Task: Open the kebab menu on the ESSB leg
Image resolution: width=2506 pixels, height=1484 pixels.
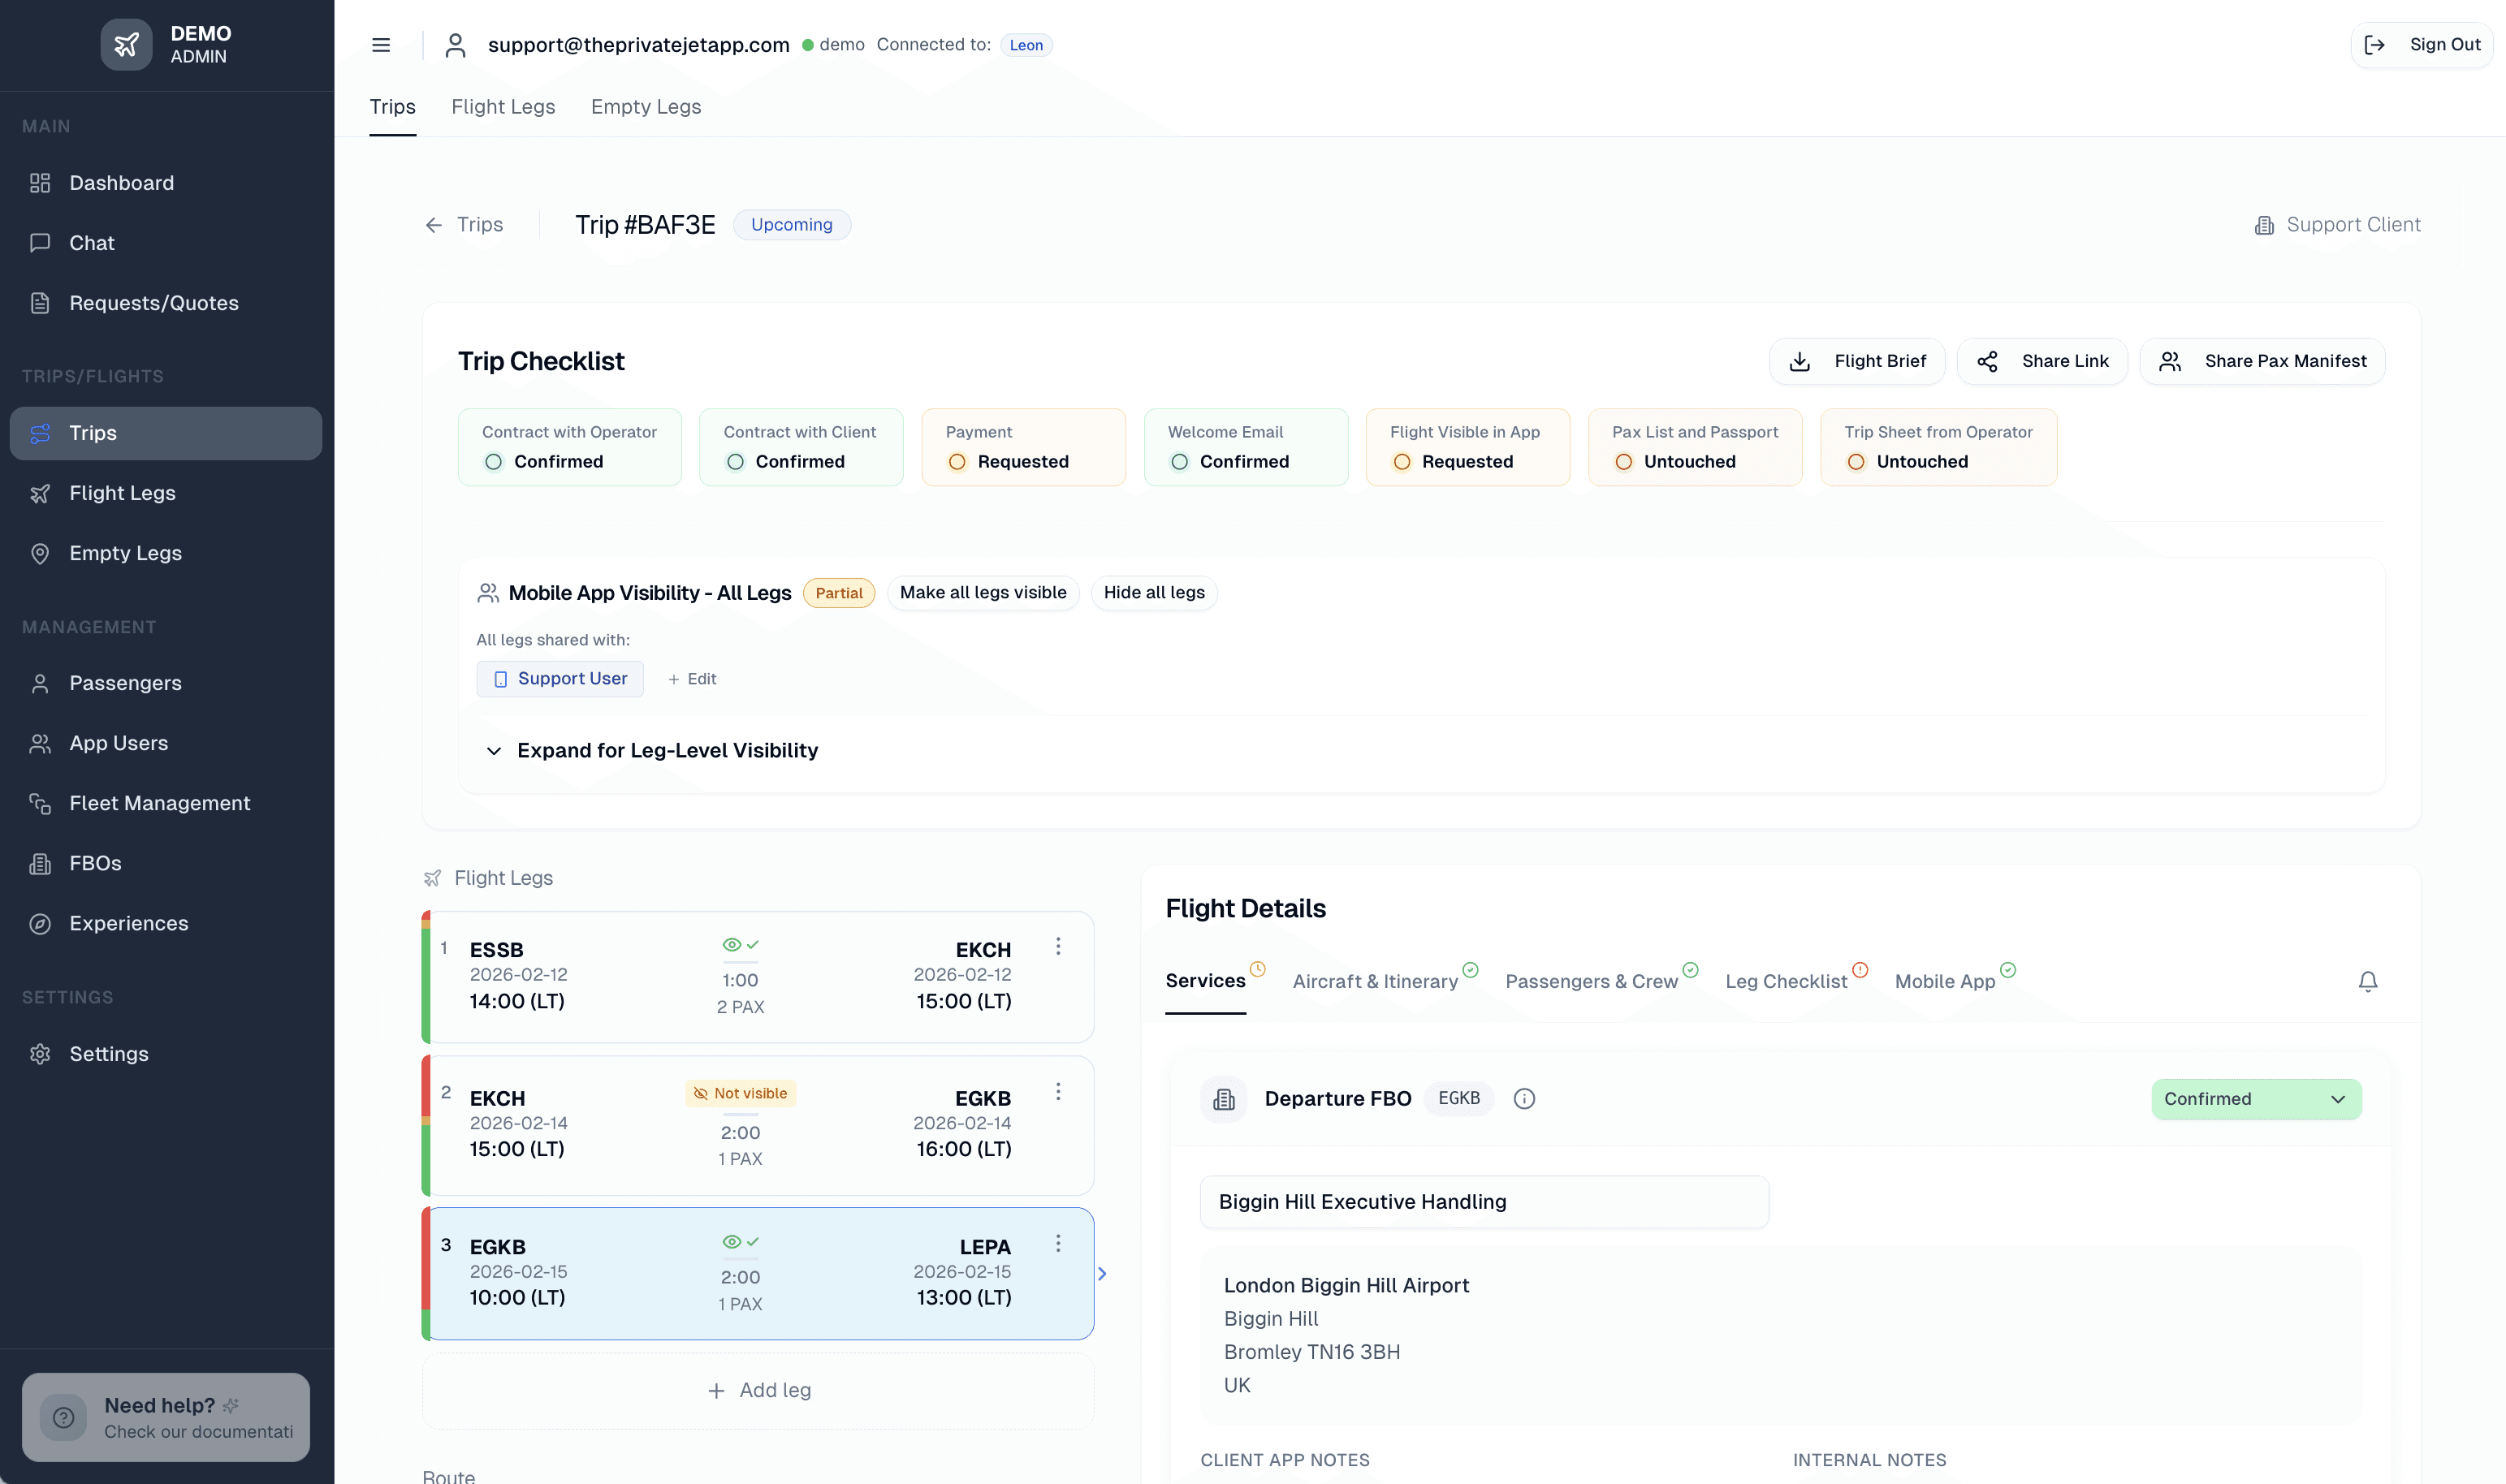Action: 1058,946
